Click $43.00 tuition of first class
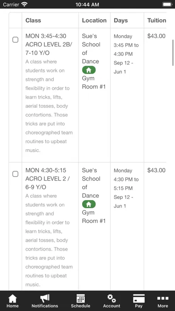The image size is (175, 311). click(156, 36)
